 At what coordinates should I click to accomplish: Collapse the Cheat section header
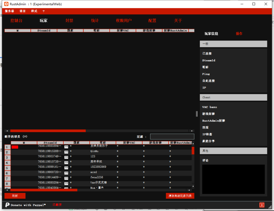233,97
